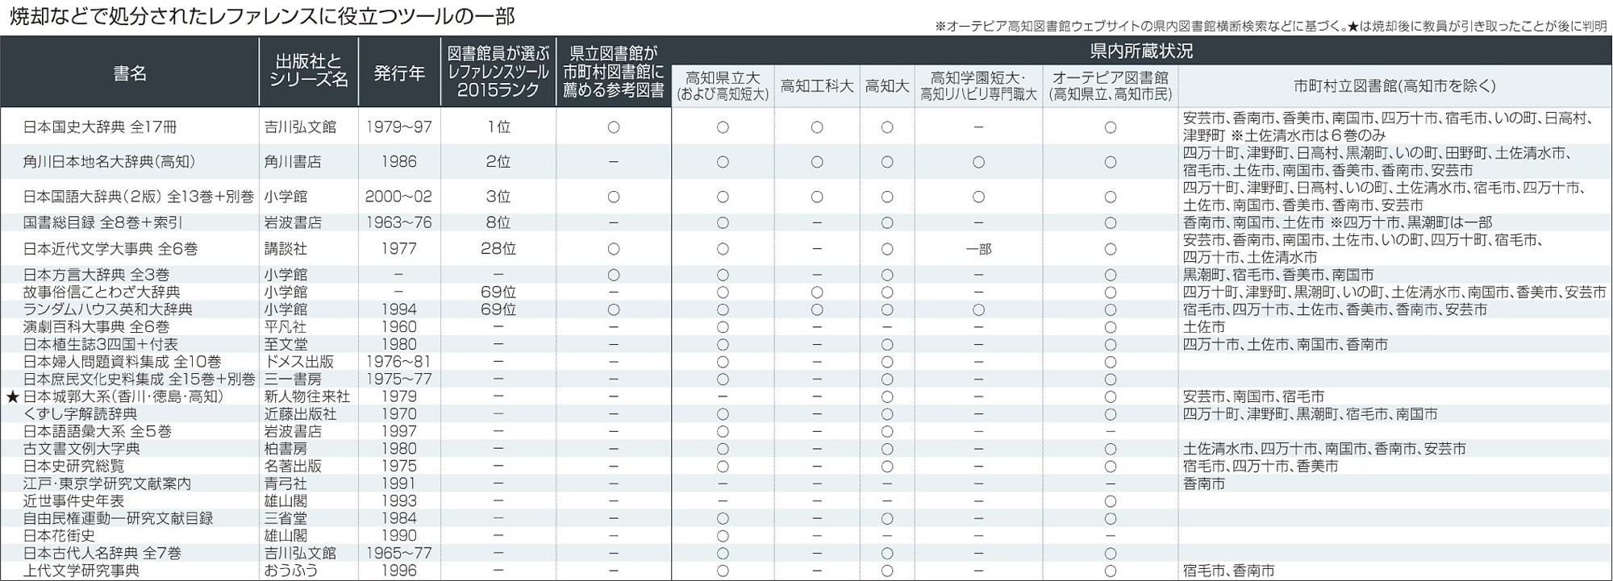Screen dimensions: 1613x581
Task: Click the star marker beside 日本城郭大系
Action: (x=12, y=397)
